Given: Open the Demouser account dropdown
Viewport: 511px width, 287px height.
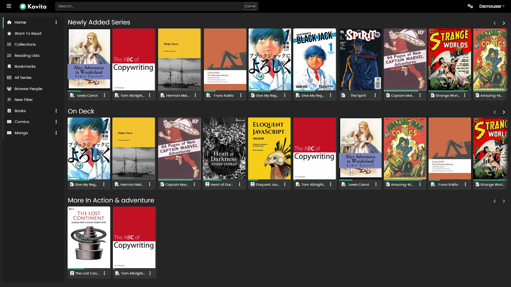Looking at the screenshot, I should tap(492, 6).
